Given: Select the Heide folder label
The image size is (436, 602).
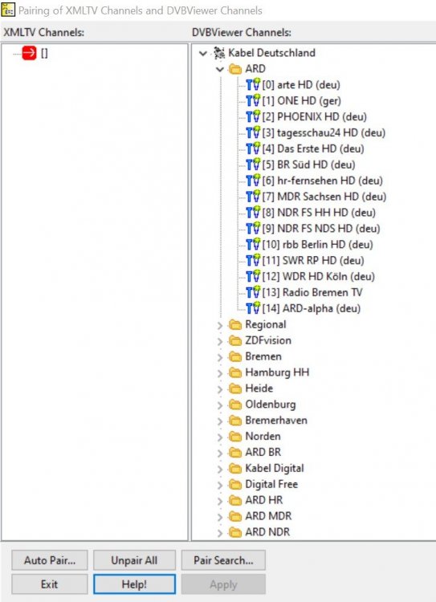Looking at the screenshot, I should [259, 388].
